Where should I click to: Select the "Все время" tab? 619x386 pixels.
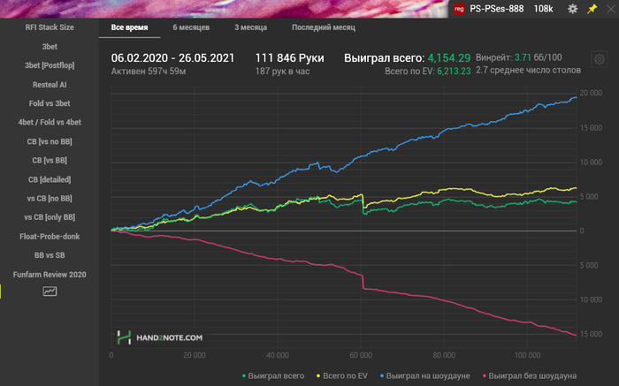point(129,27)
